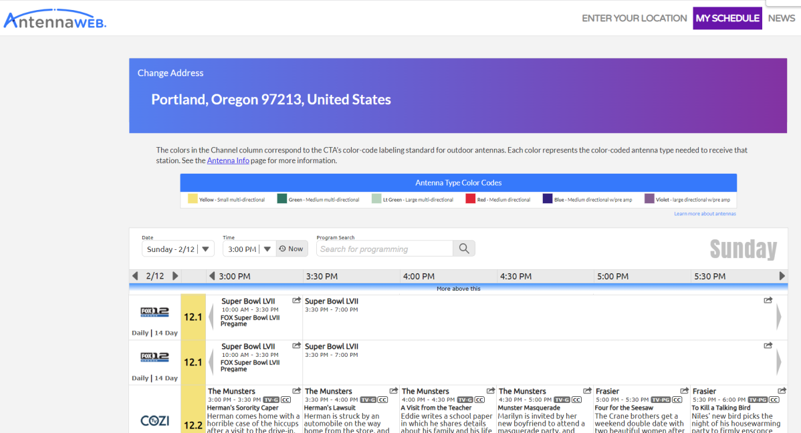Share first row Super Bowl LVII 3:30 PM listing
Viewport: 801px width, 433px height.
click(x=768, y=301)
